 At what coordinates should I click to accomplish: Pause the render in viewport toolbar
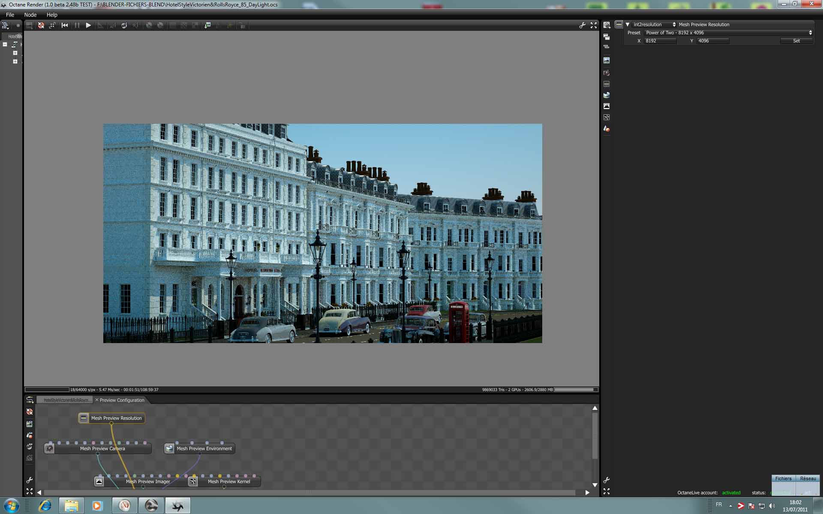point(77,26)
